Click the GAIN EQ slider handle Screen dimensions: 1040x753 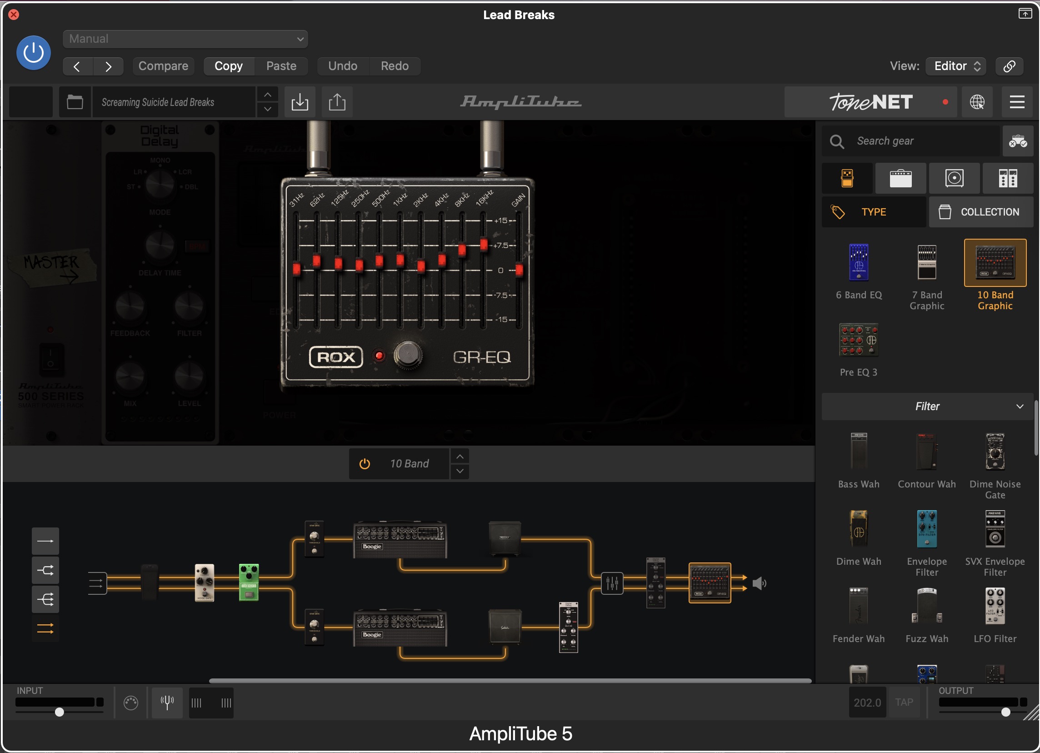click(519, 270)
